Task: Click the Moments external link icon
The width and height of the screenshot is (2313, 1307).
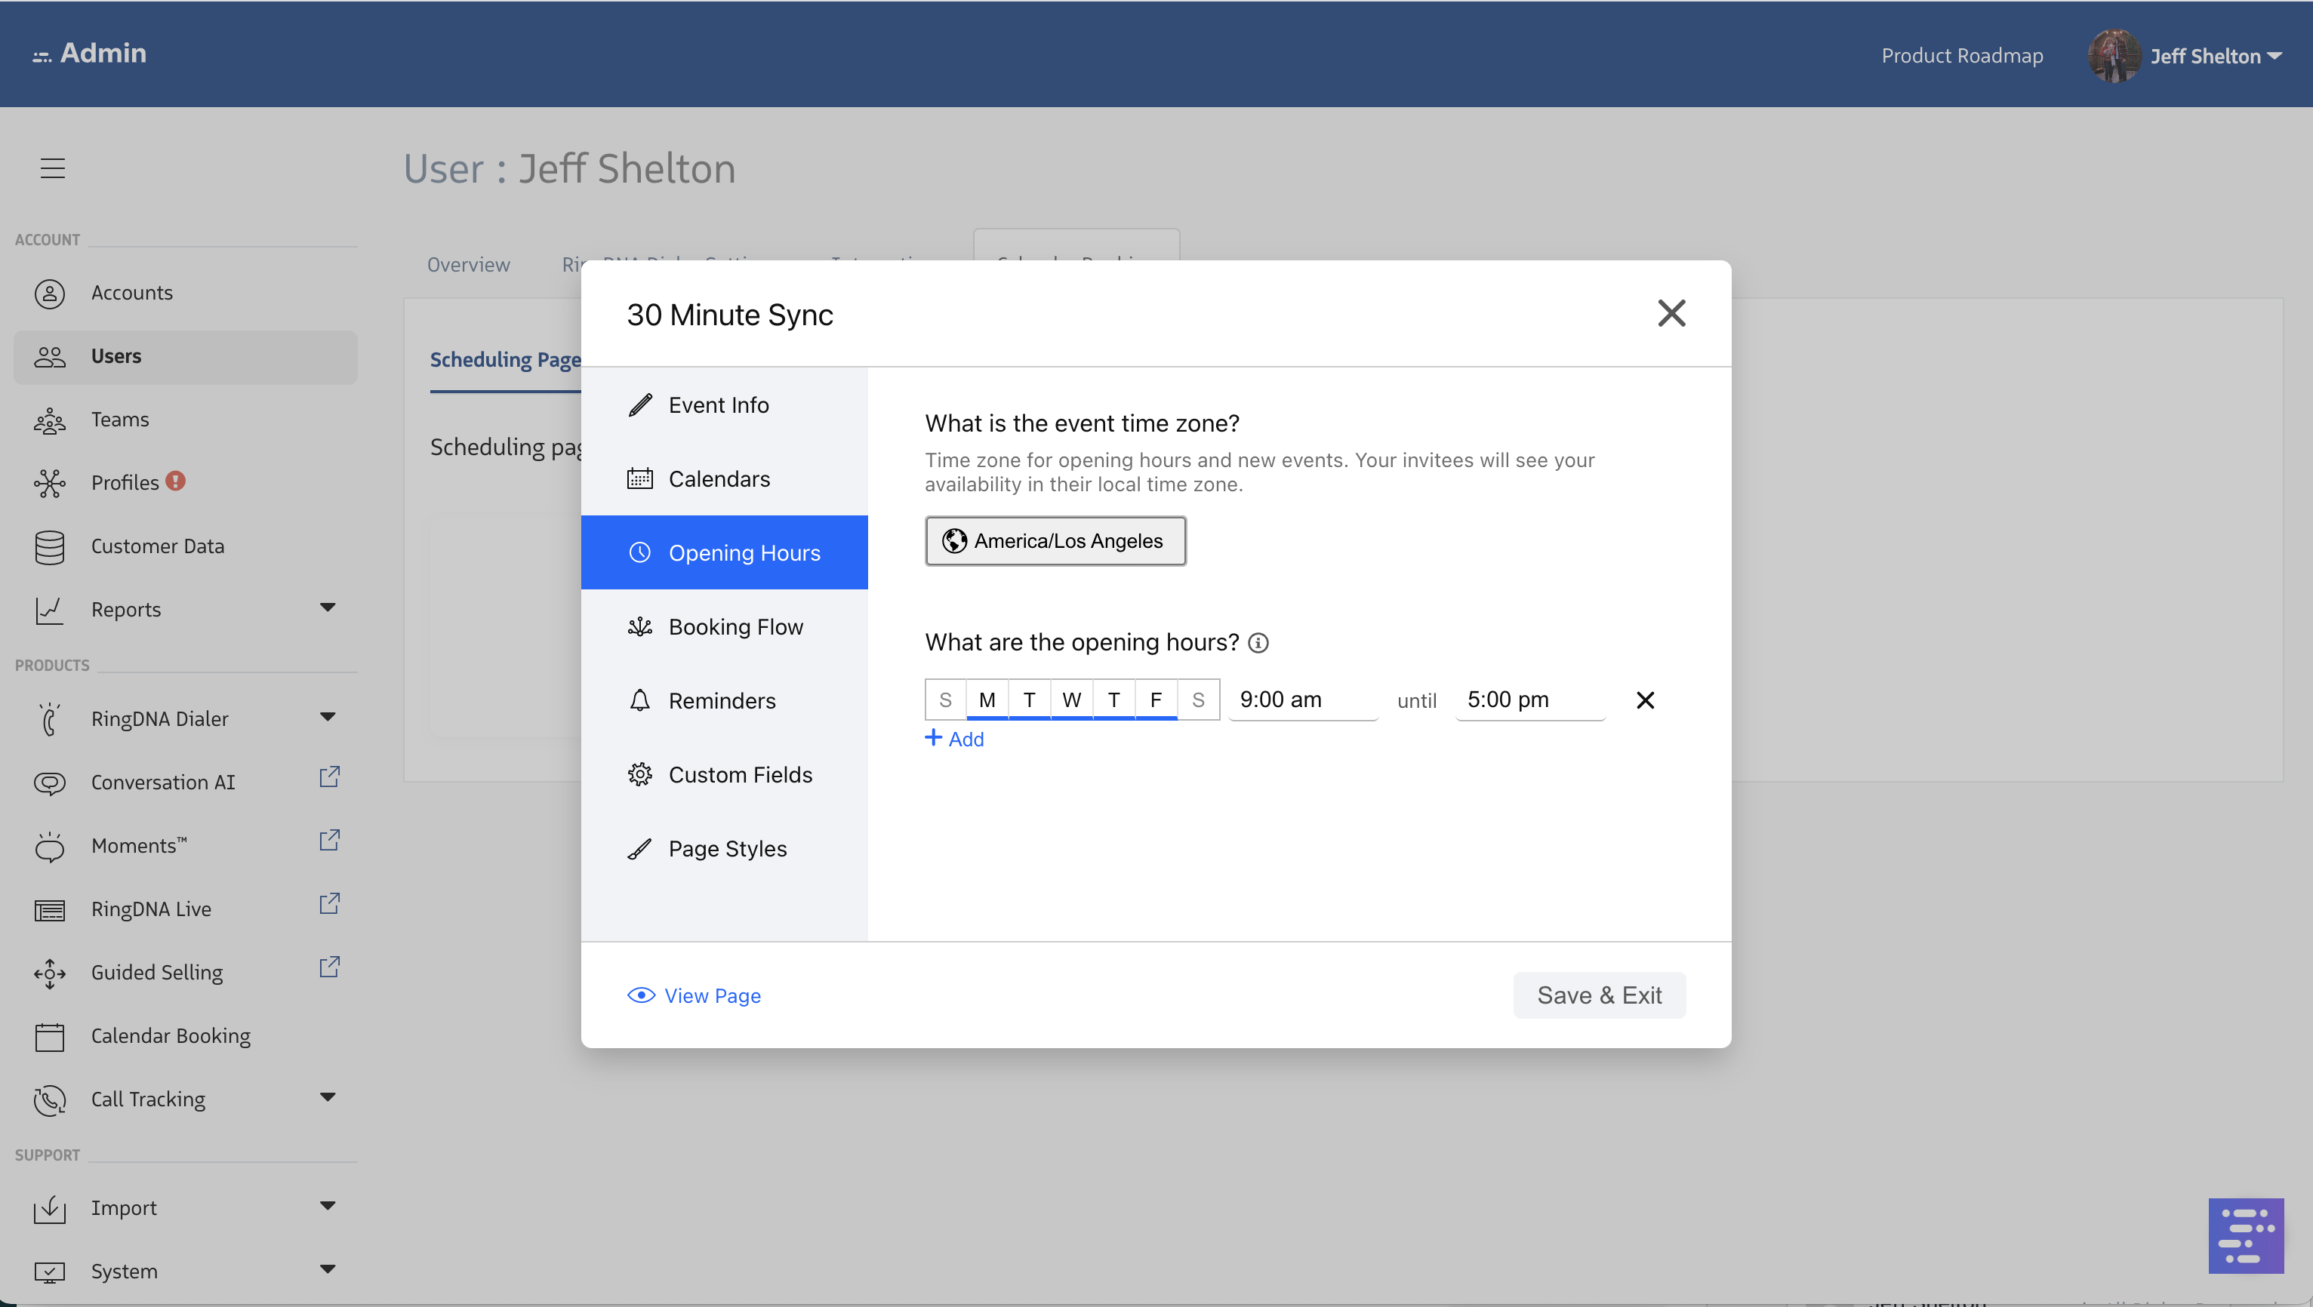Action: coord(330,841)
